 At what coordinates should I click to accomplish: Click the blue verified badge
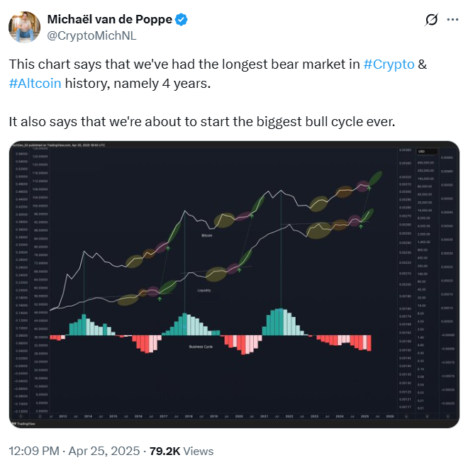pyautogui.click(x=182, y=20)
